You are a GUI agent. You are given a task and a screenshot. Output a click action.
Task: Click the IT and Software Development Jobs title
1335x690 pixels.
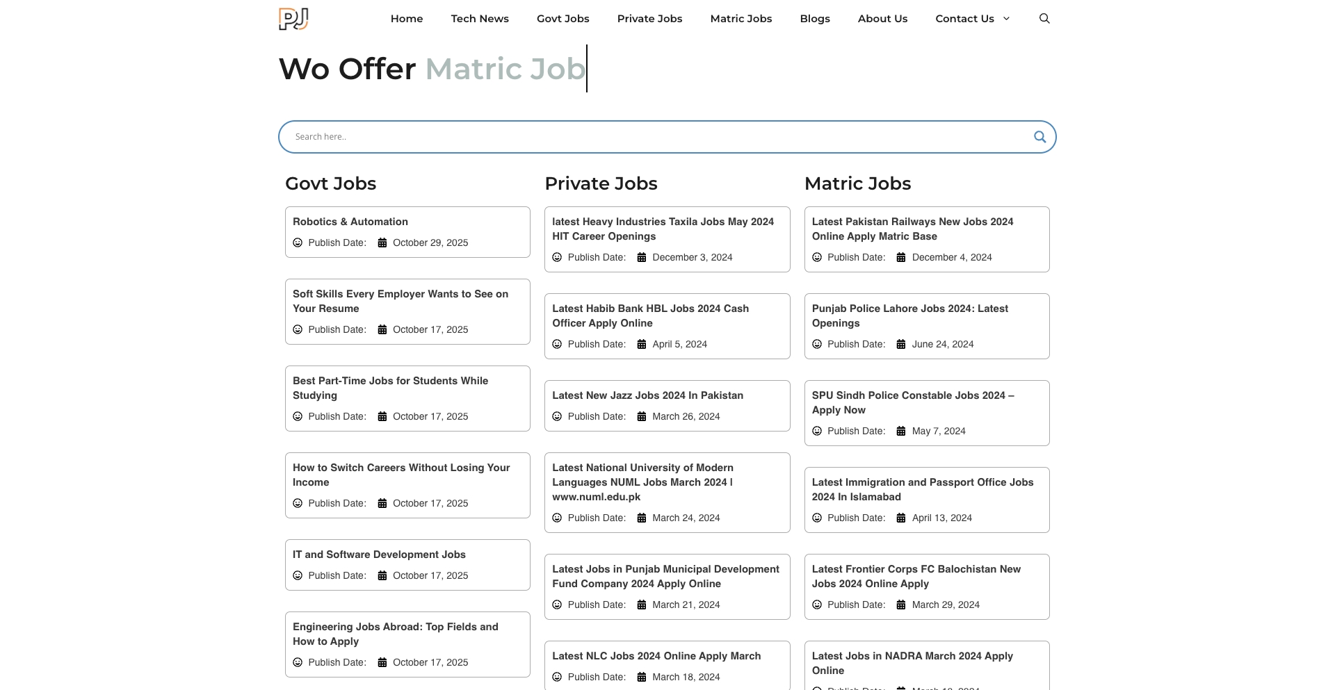coord(378,554)
